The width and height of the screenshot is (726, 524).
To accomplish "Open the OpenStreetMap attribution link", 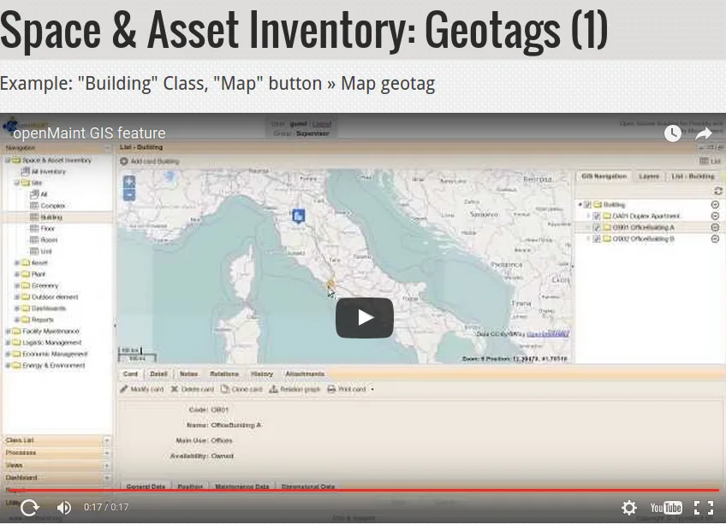I will point(547,334).
